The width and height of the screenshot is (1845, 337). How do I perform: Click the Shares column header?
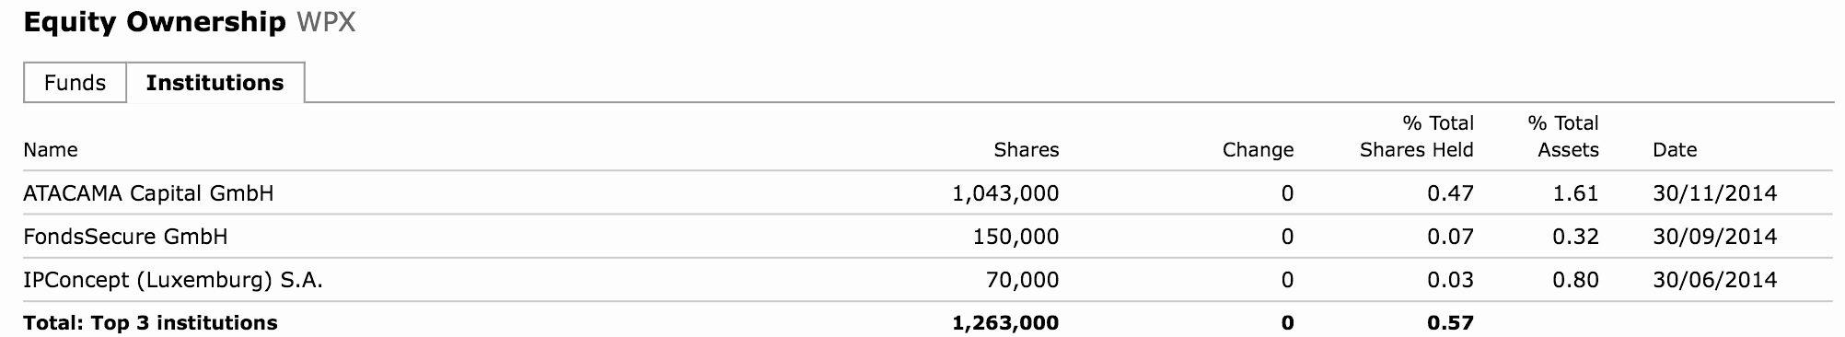pyautogui.click(x=1027, y=150)
